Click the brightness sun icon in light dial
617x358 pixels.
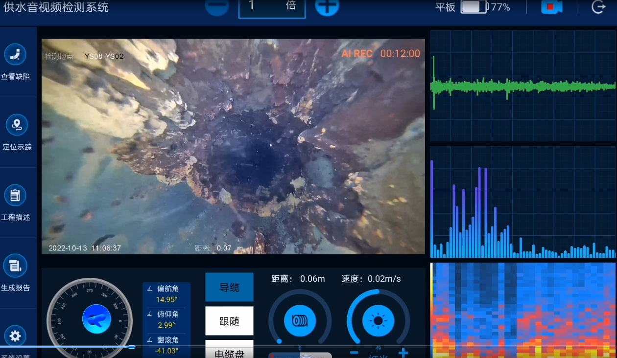[378, 320]
